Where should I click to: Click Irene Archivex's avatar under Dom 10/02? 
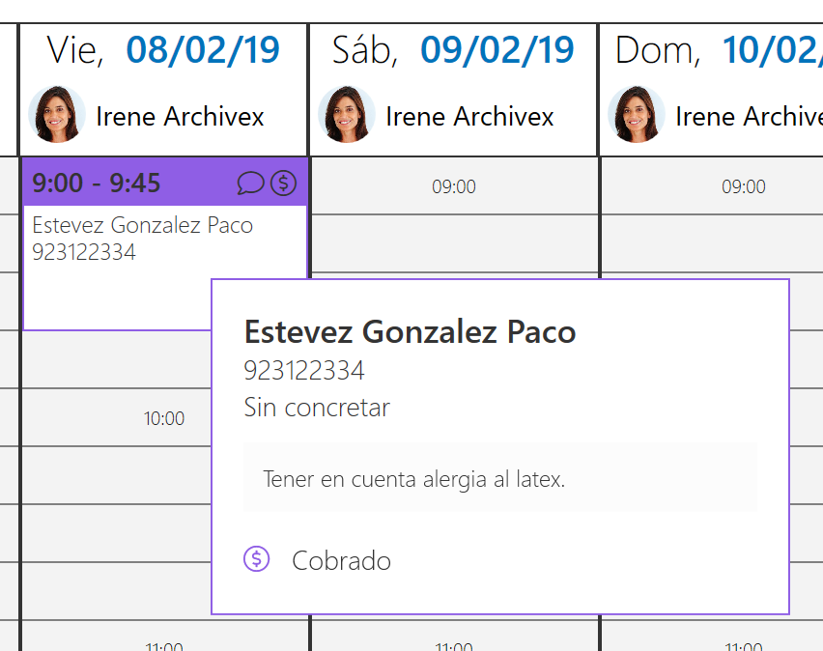click(x=638, y=114)
